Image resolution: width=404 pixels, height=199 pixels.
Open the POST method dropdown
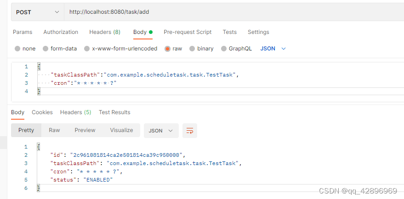click(38, 12)
